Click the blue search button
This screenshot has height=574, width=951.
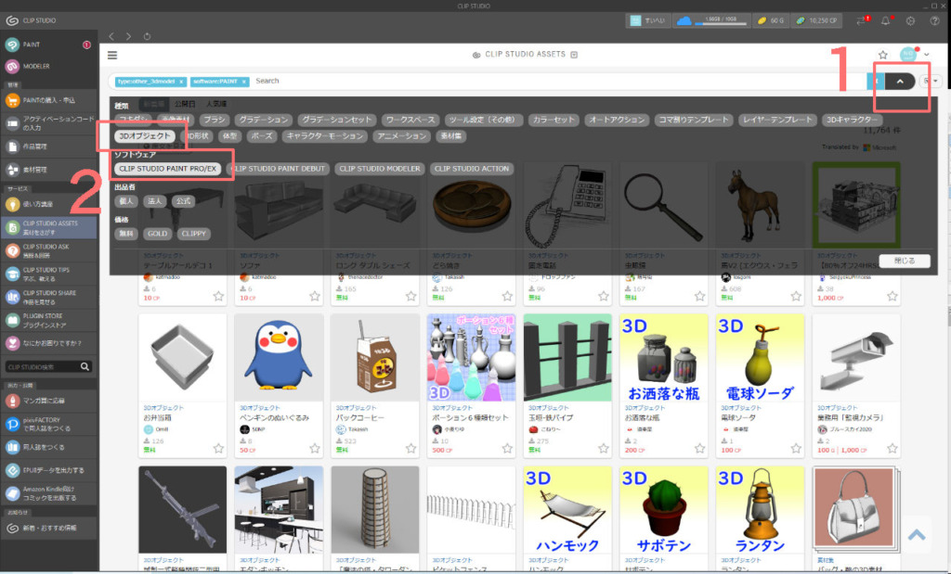coord(876,81)
